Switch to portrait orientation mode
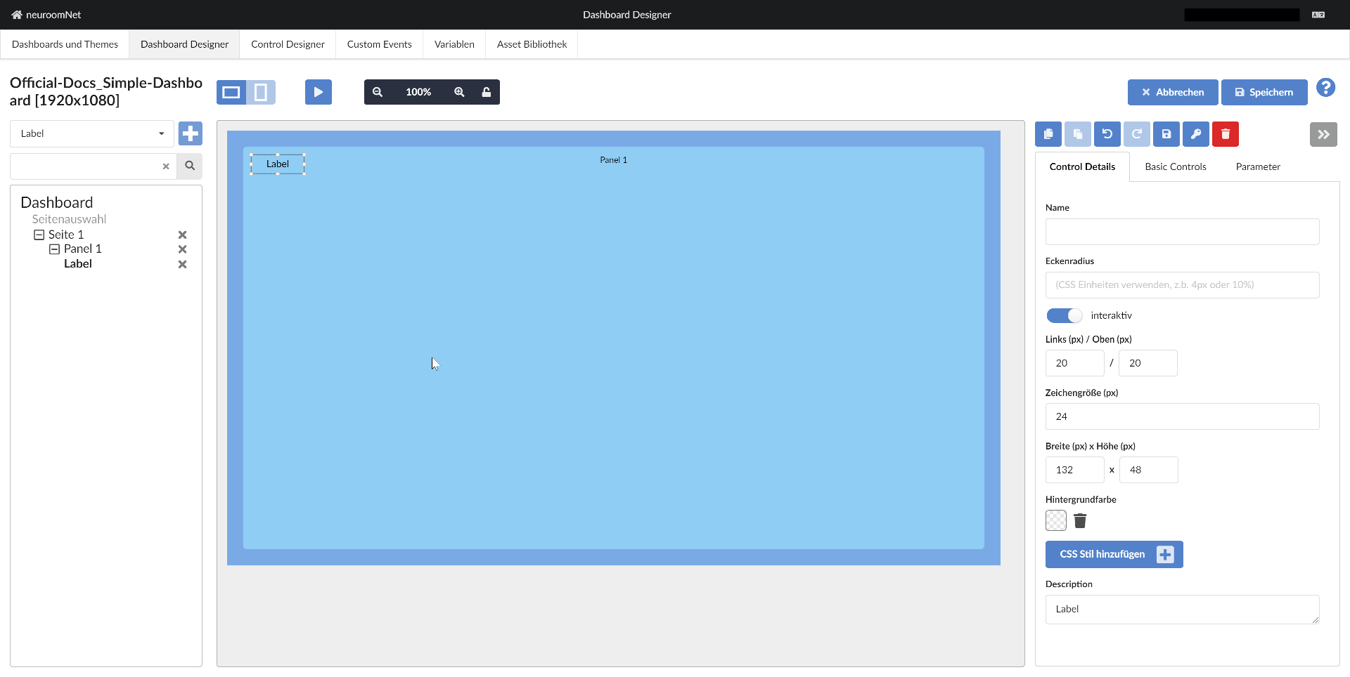The image size is (1350, 677). (261, 91)
